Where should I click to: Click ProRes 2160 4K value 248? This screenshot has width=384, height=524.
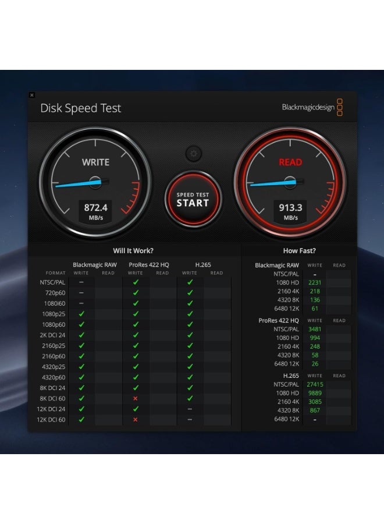[315, 346]
